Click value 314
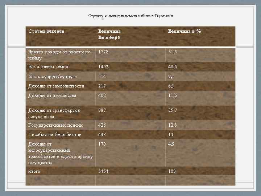The height and width of the screenshot is (196, 261). click(x=102, y=76)
